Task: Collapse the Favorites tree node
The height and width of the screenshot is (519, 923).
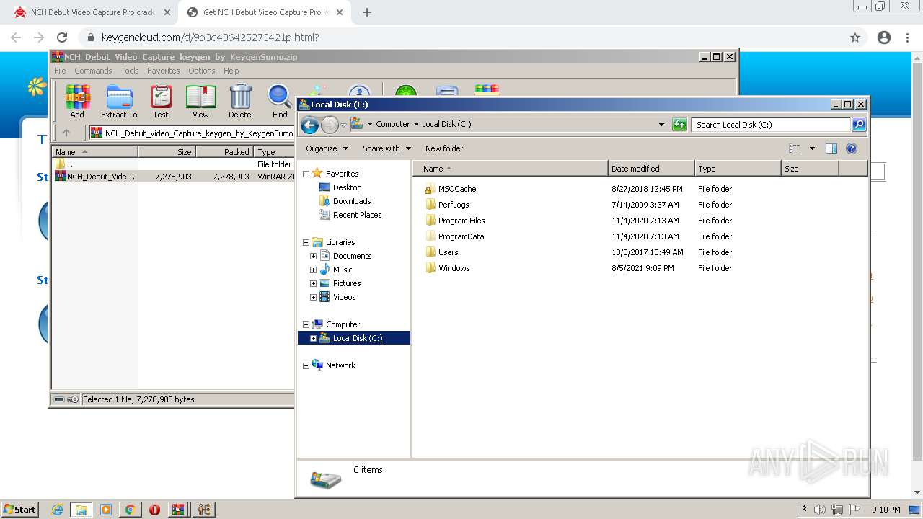Action: [x=306, y=174]
